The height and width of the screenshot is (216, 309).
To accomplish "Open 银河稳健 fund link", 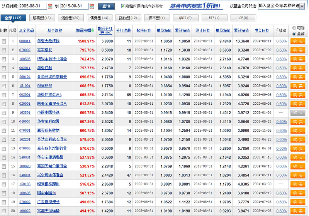I will point(45,86).
